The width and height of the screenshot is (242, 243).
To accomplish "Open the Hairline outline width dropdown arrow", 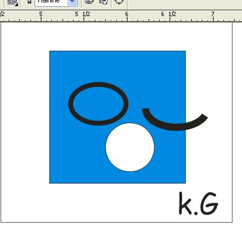I will (72, 2).
